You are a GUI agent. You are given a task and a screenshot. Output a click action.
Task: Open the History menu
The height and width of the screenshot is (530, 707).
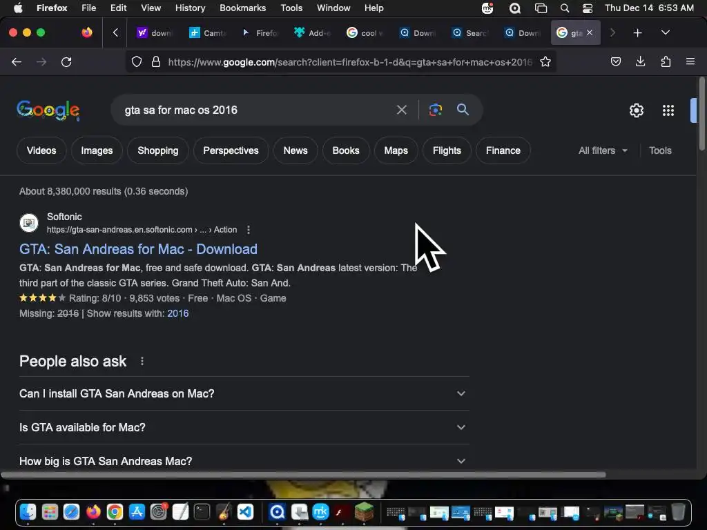click(x=190, y=8)
